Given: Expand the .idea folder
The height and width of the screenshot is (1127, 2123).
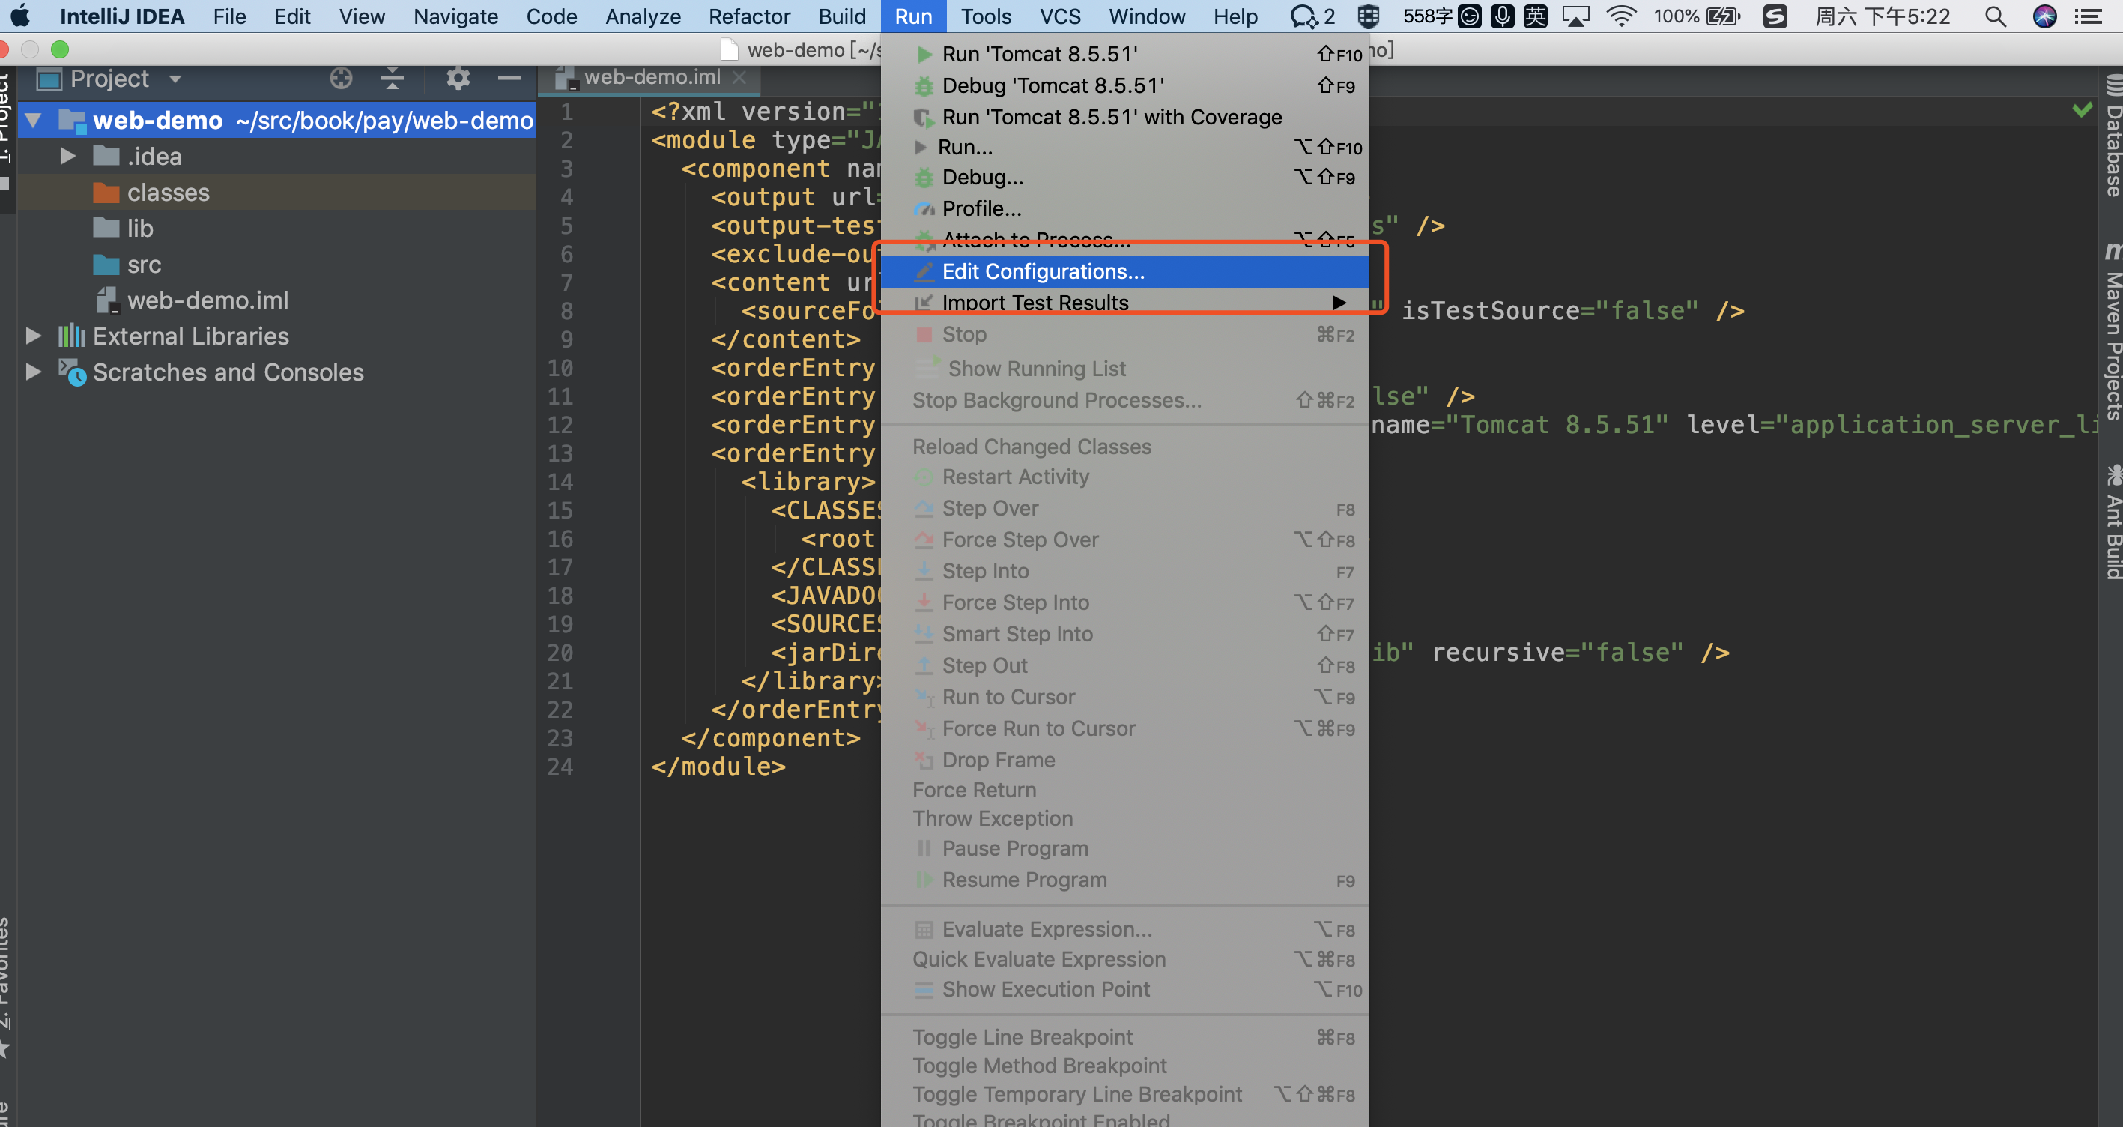Looking at the screenshot, I should coord(67,157).
